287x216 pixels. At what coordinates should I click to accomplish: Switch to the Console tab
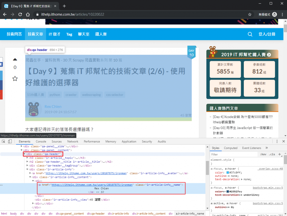(41, 141)
